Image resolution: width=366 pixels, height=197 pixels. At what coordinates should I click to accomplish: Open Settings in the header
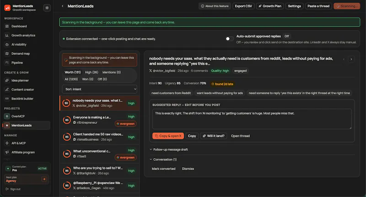[294, 6]
